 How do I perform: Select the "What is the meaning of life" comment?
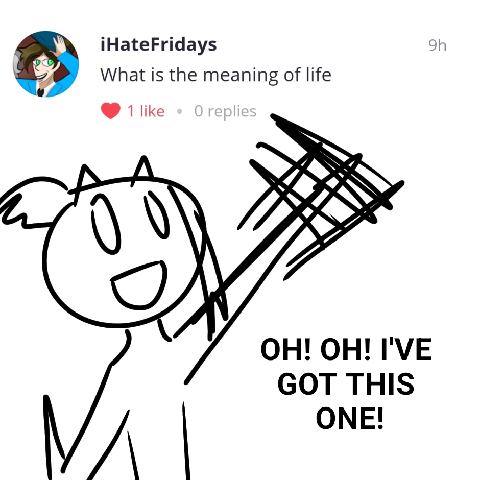tap(215, 76)
